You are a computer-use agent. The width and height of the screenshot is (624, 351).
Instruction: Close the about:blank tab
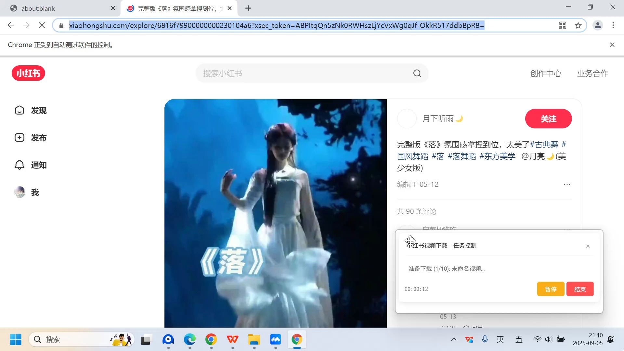[113, 8]
